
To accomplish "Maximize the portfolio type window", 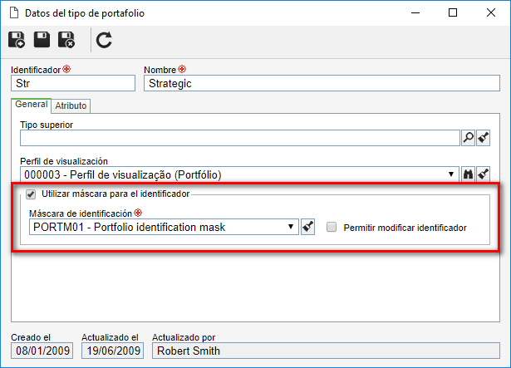I will coord(453,12).
